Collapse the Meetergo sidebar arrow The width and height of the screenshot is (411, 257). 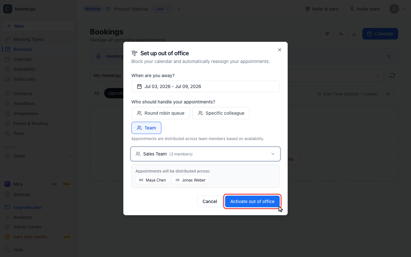69,9
